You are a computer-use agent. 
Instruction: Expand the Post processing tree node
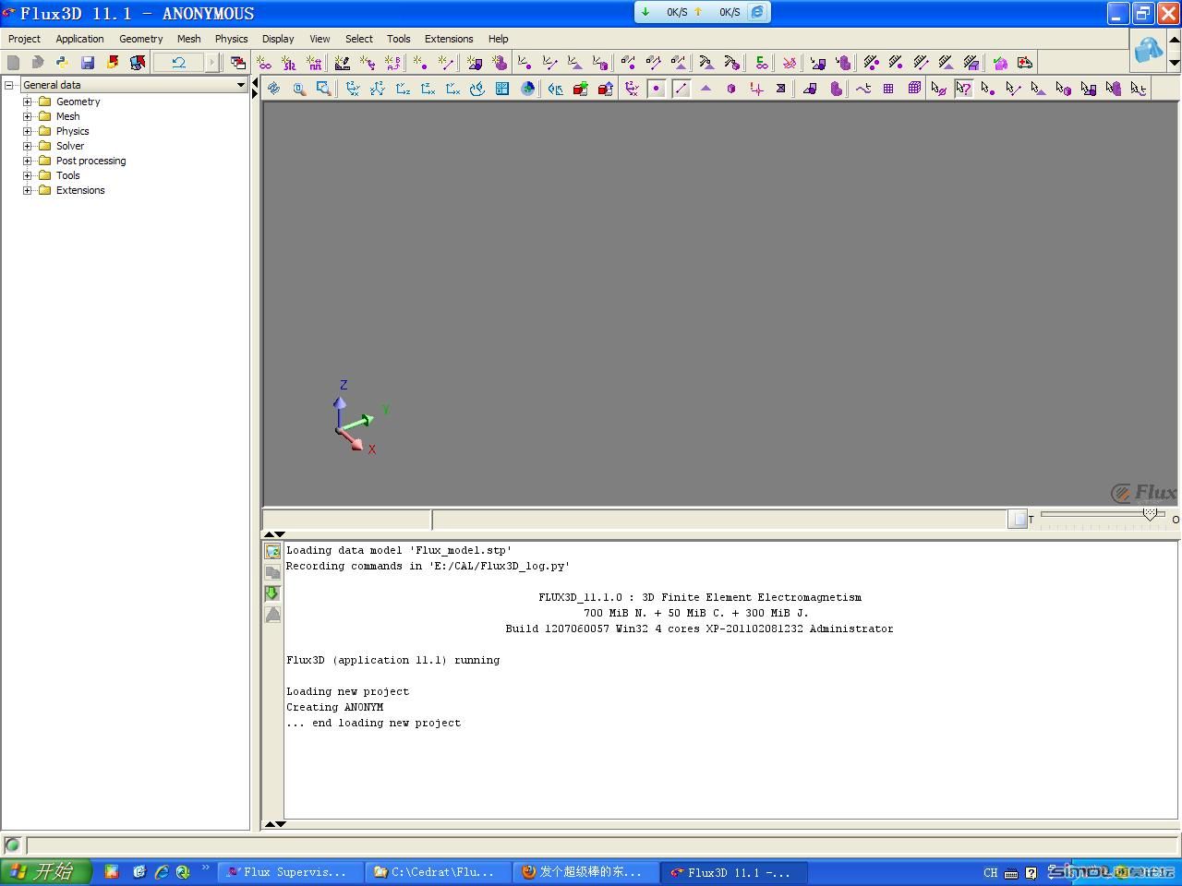click(x=28, y=161)
